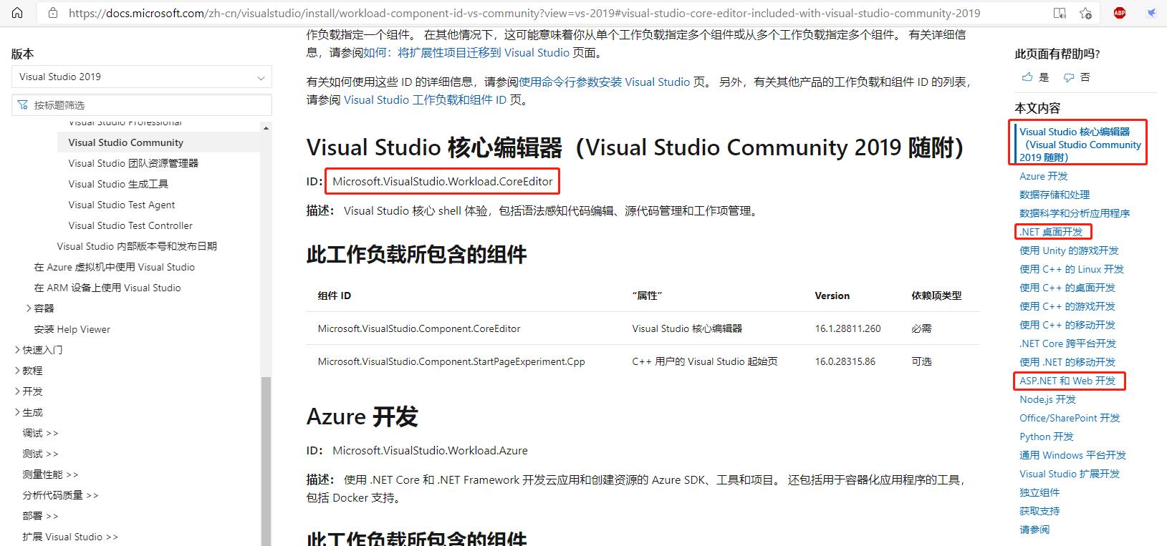Click the padlock site security icon
This screenshot has width=1167, height=546.
point(52,13)
